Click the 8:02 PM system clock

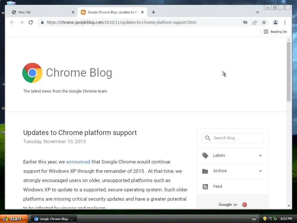[x=286, y=219]
